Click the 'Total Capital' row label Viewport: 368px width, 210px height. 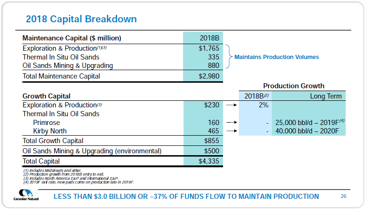click(x=41, y=161)
